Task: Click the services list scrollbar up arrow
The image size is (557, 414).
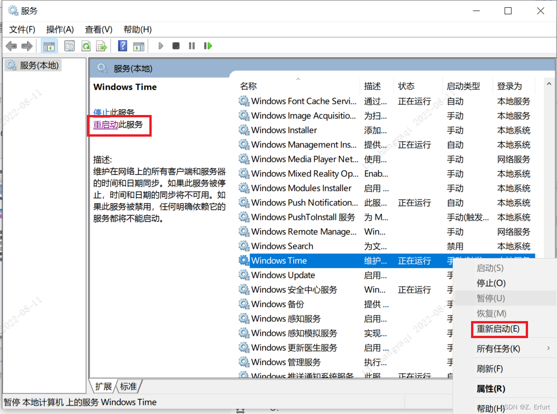Action: pyautogui.click(x=549, y=83)
